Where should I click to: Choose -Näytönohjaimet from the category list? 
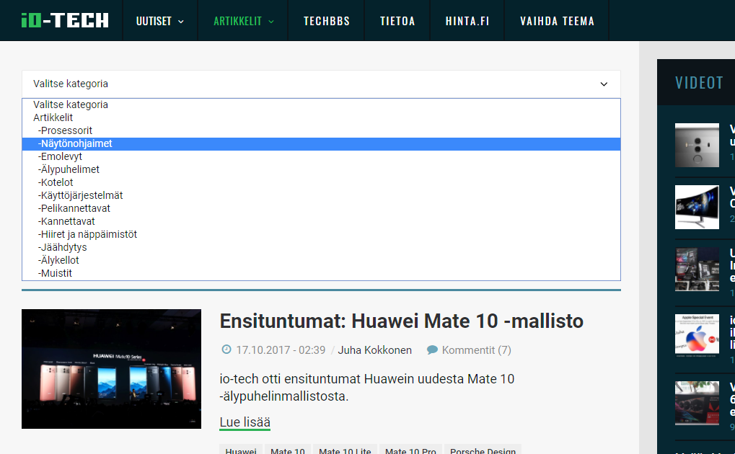[321, 144]
